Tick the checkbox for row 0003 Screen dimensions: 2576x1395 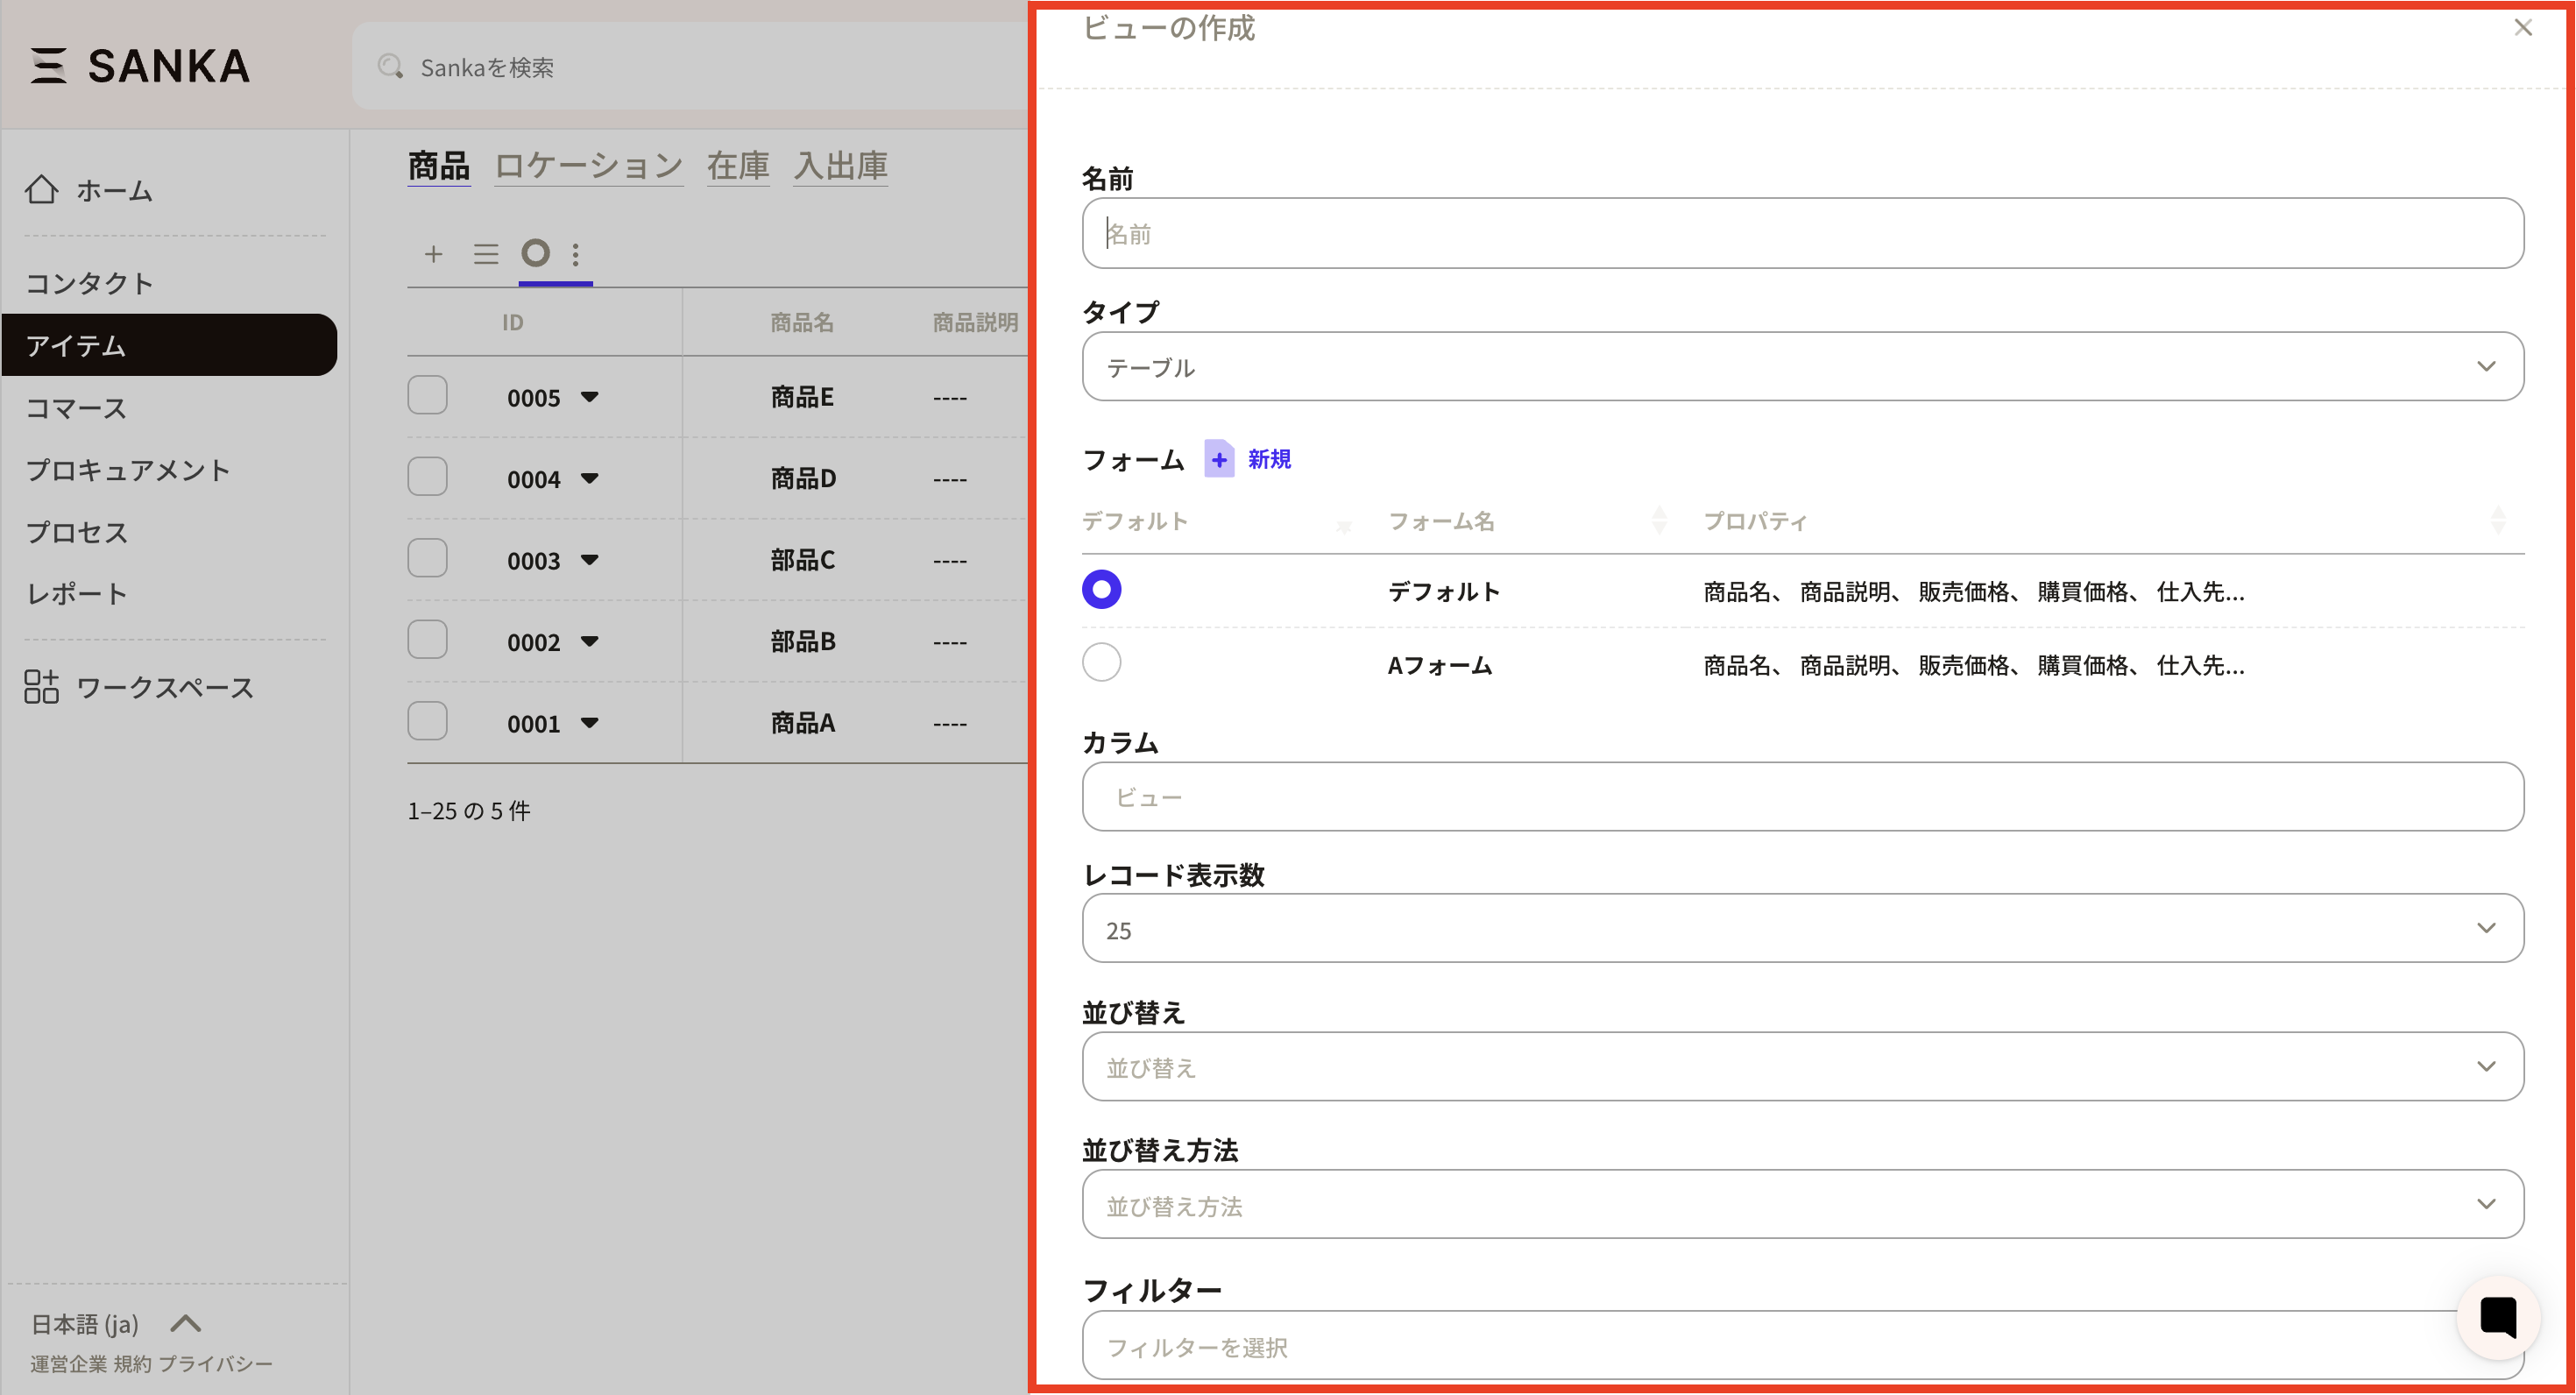tap(427, 559)
